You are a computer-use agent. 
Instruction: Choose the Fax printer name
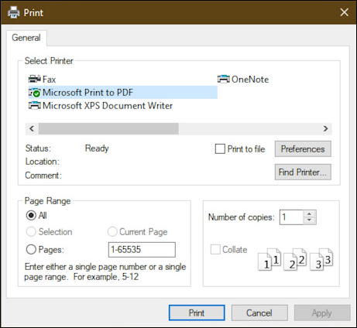49,79
